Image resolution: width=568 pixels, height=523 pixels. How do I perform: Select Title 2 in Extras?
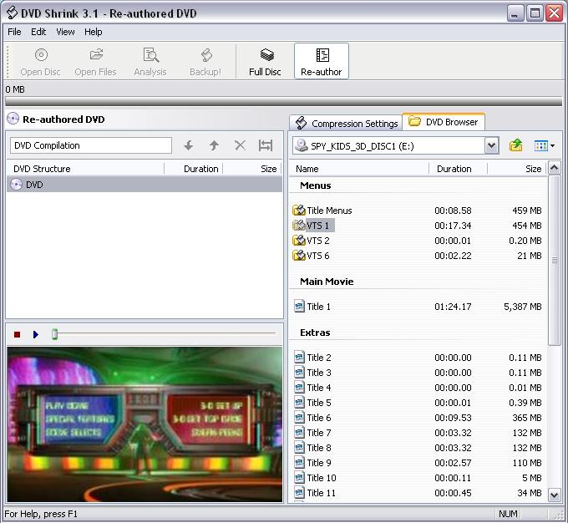tap(312, 358)
